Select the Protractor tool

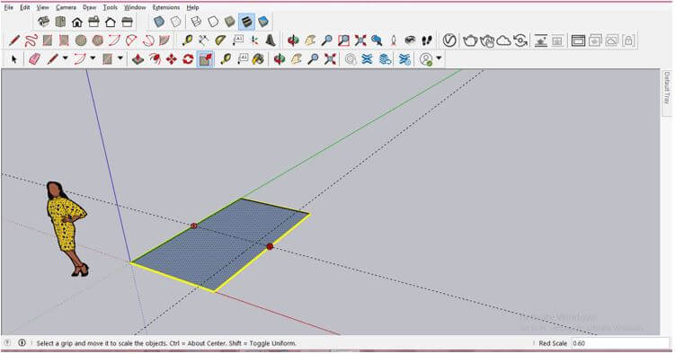(x=220, y=40)
